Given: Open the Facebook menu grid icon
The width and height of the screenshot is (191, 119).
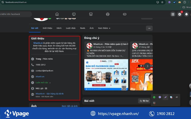Looking at the screenshot, I should pos(173,14).
